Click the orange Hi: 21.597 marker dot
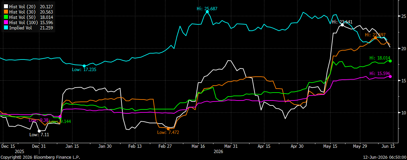 coord(375,38)
